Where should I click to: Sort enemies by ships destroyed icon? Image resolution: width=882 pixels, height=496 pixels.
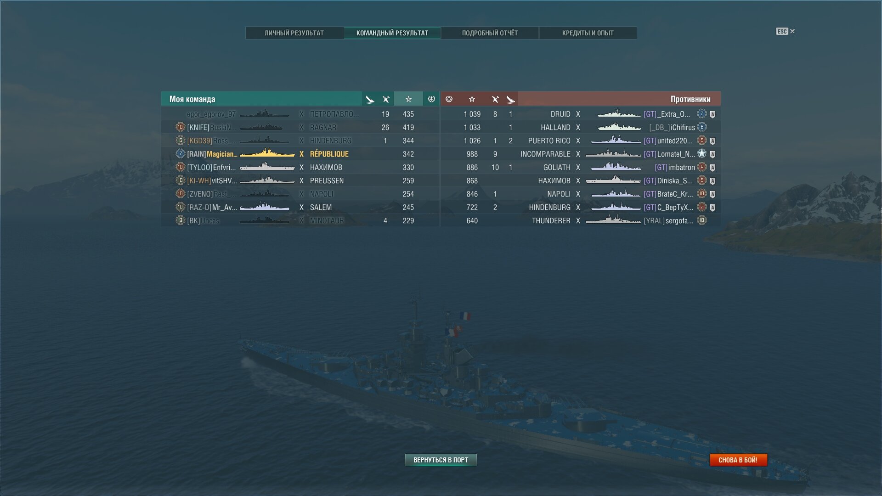pyautogui.click(x=495, y=99)
